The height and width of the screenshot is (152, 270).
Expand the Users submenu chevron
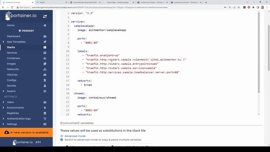coord(3,102)
